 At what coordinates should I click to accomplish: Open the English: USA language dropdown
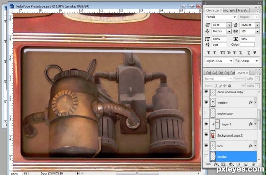click(219, 61)
